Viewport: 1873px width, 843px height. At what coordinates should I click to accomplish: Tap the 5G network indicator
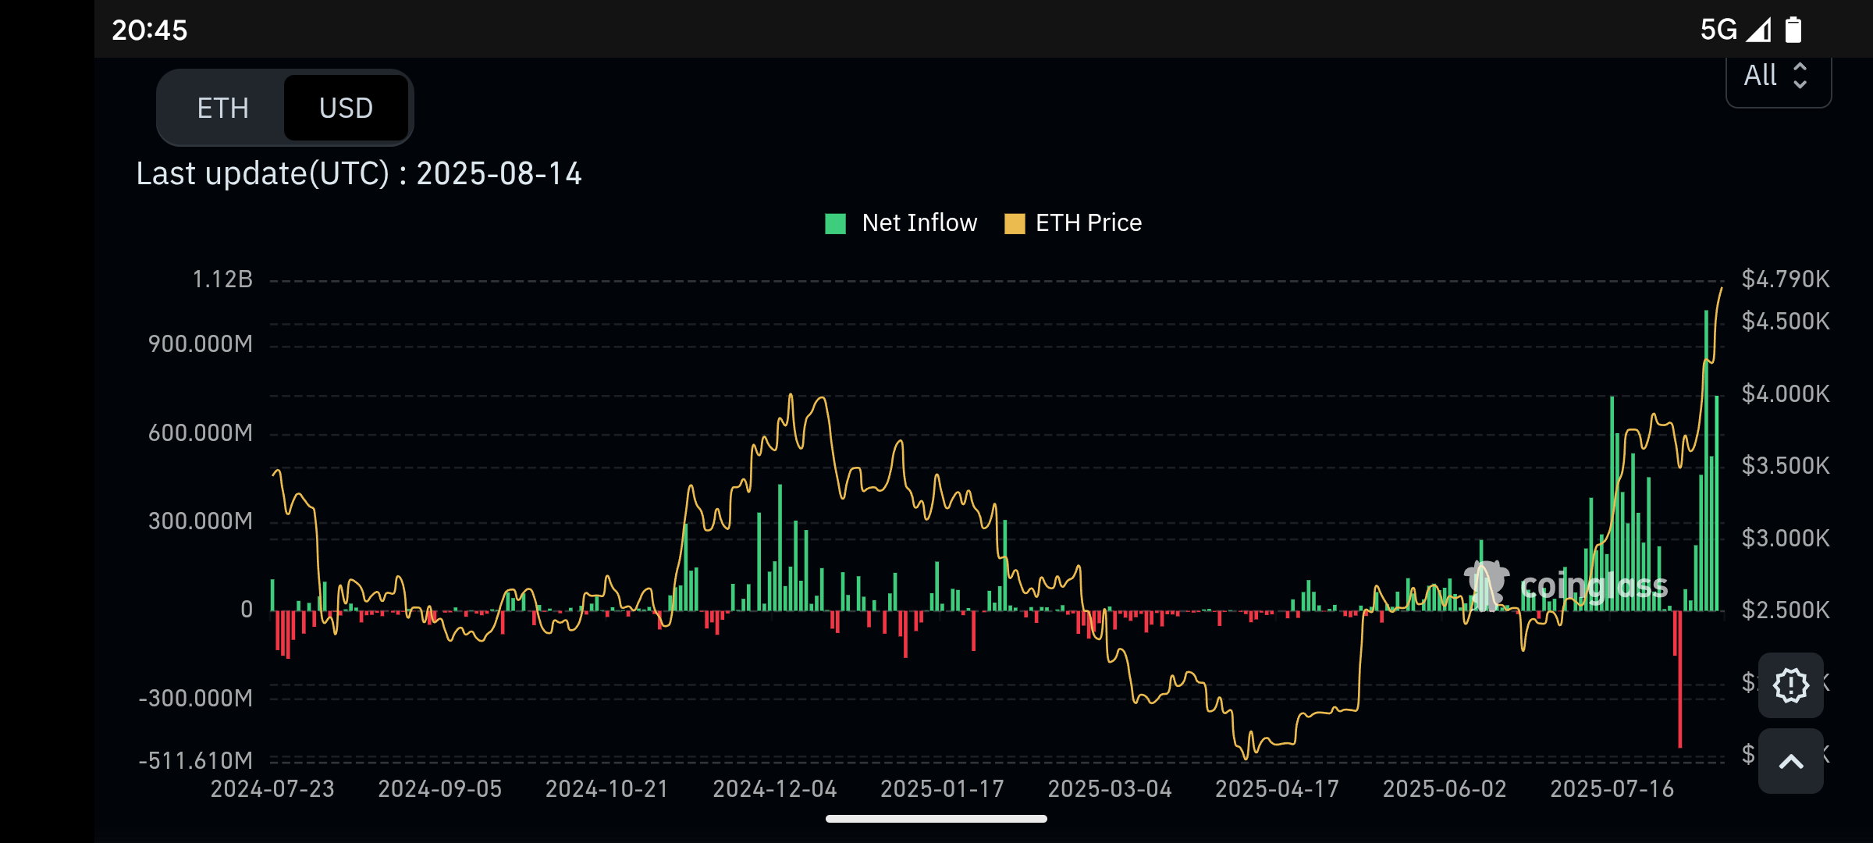1718,30
